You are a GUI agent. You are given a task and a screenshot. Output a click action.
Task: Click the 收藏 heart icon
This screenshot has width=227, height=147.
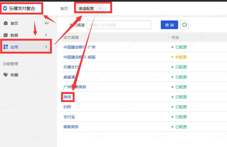coord(6,75)
